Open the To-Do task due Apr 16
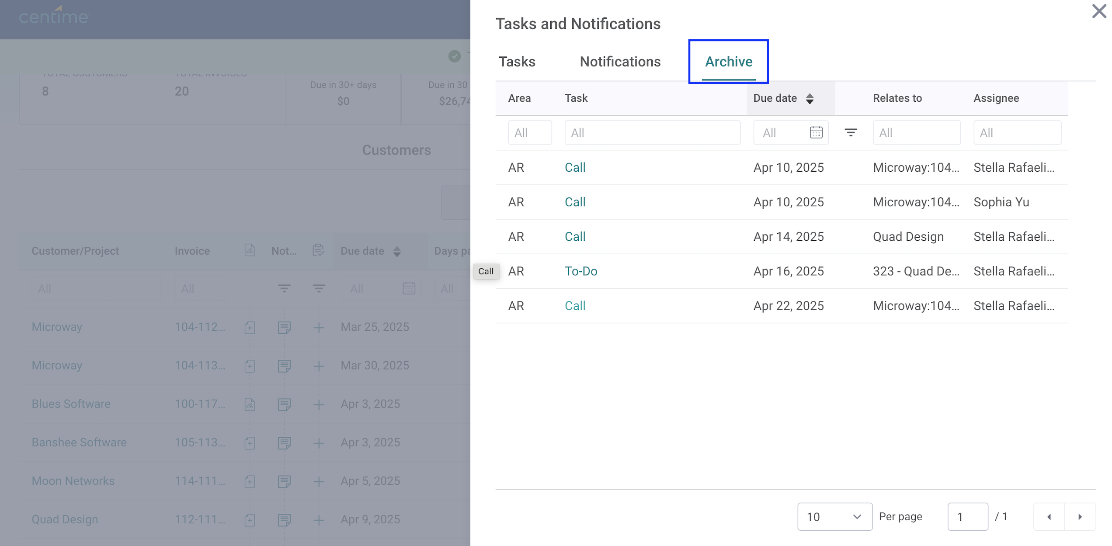The width and height of the screenshot is (1112, 546). click(581, 271)
